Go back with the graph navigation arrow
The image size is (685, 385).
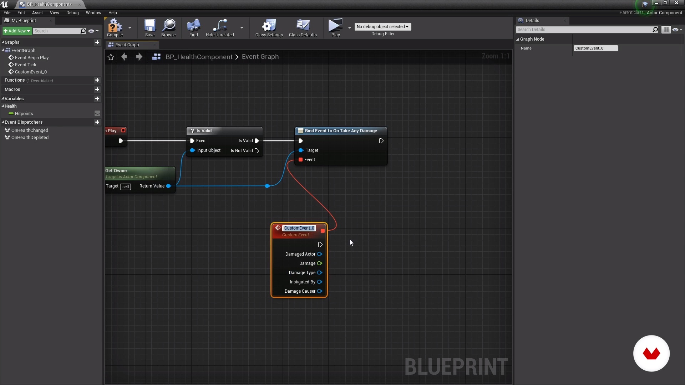point(124,57)
